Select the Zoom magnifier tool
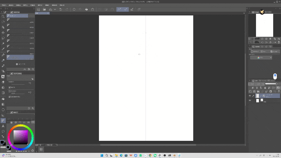Viewport: 281px width, 158px height. coord(3,16)
